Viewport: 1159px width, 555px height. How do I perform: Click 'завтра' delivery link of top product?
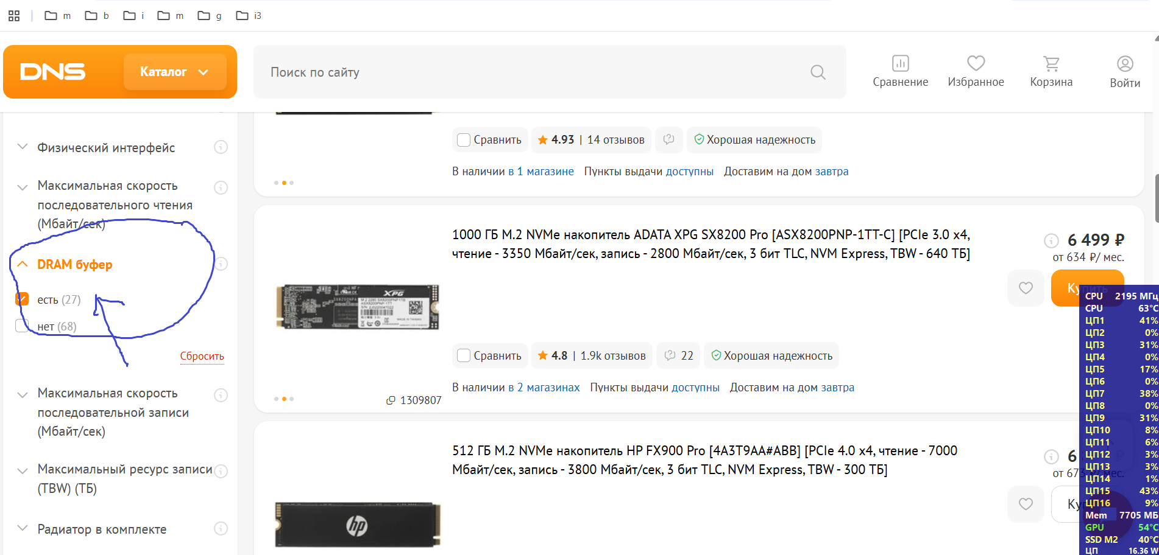coord(832,172)
